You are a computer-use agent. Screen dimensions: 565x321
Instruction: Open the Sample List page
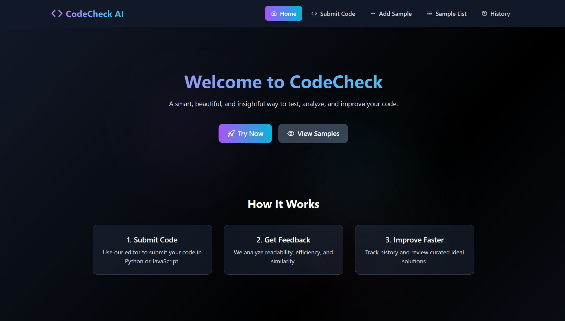click(x=446, y=13)
